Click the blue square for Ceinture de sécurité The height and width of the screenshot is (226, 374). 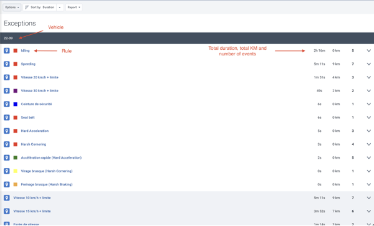[16, 104]
